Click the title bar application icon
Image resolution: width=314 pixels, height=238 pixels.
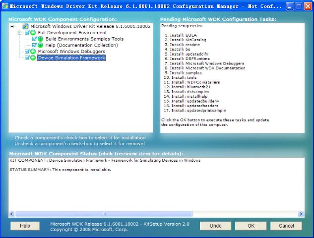(x=5, y=6)
